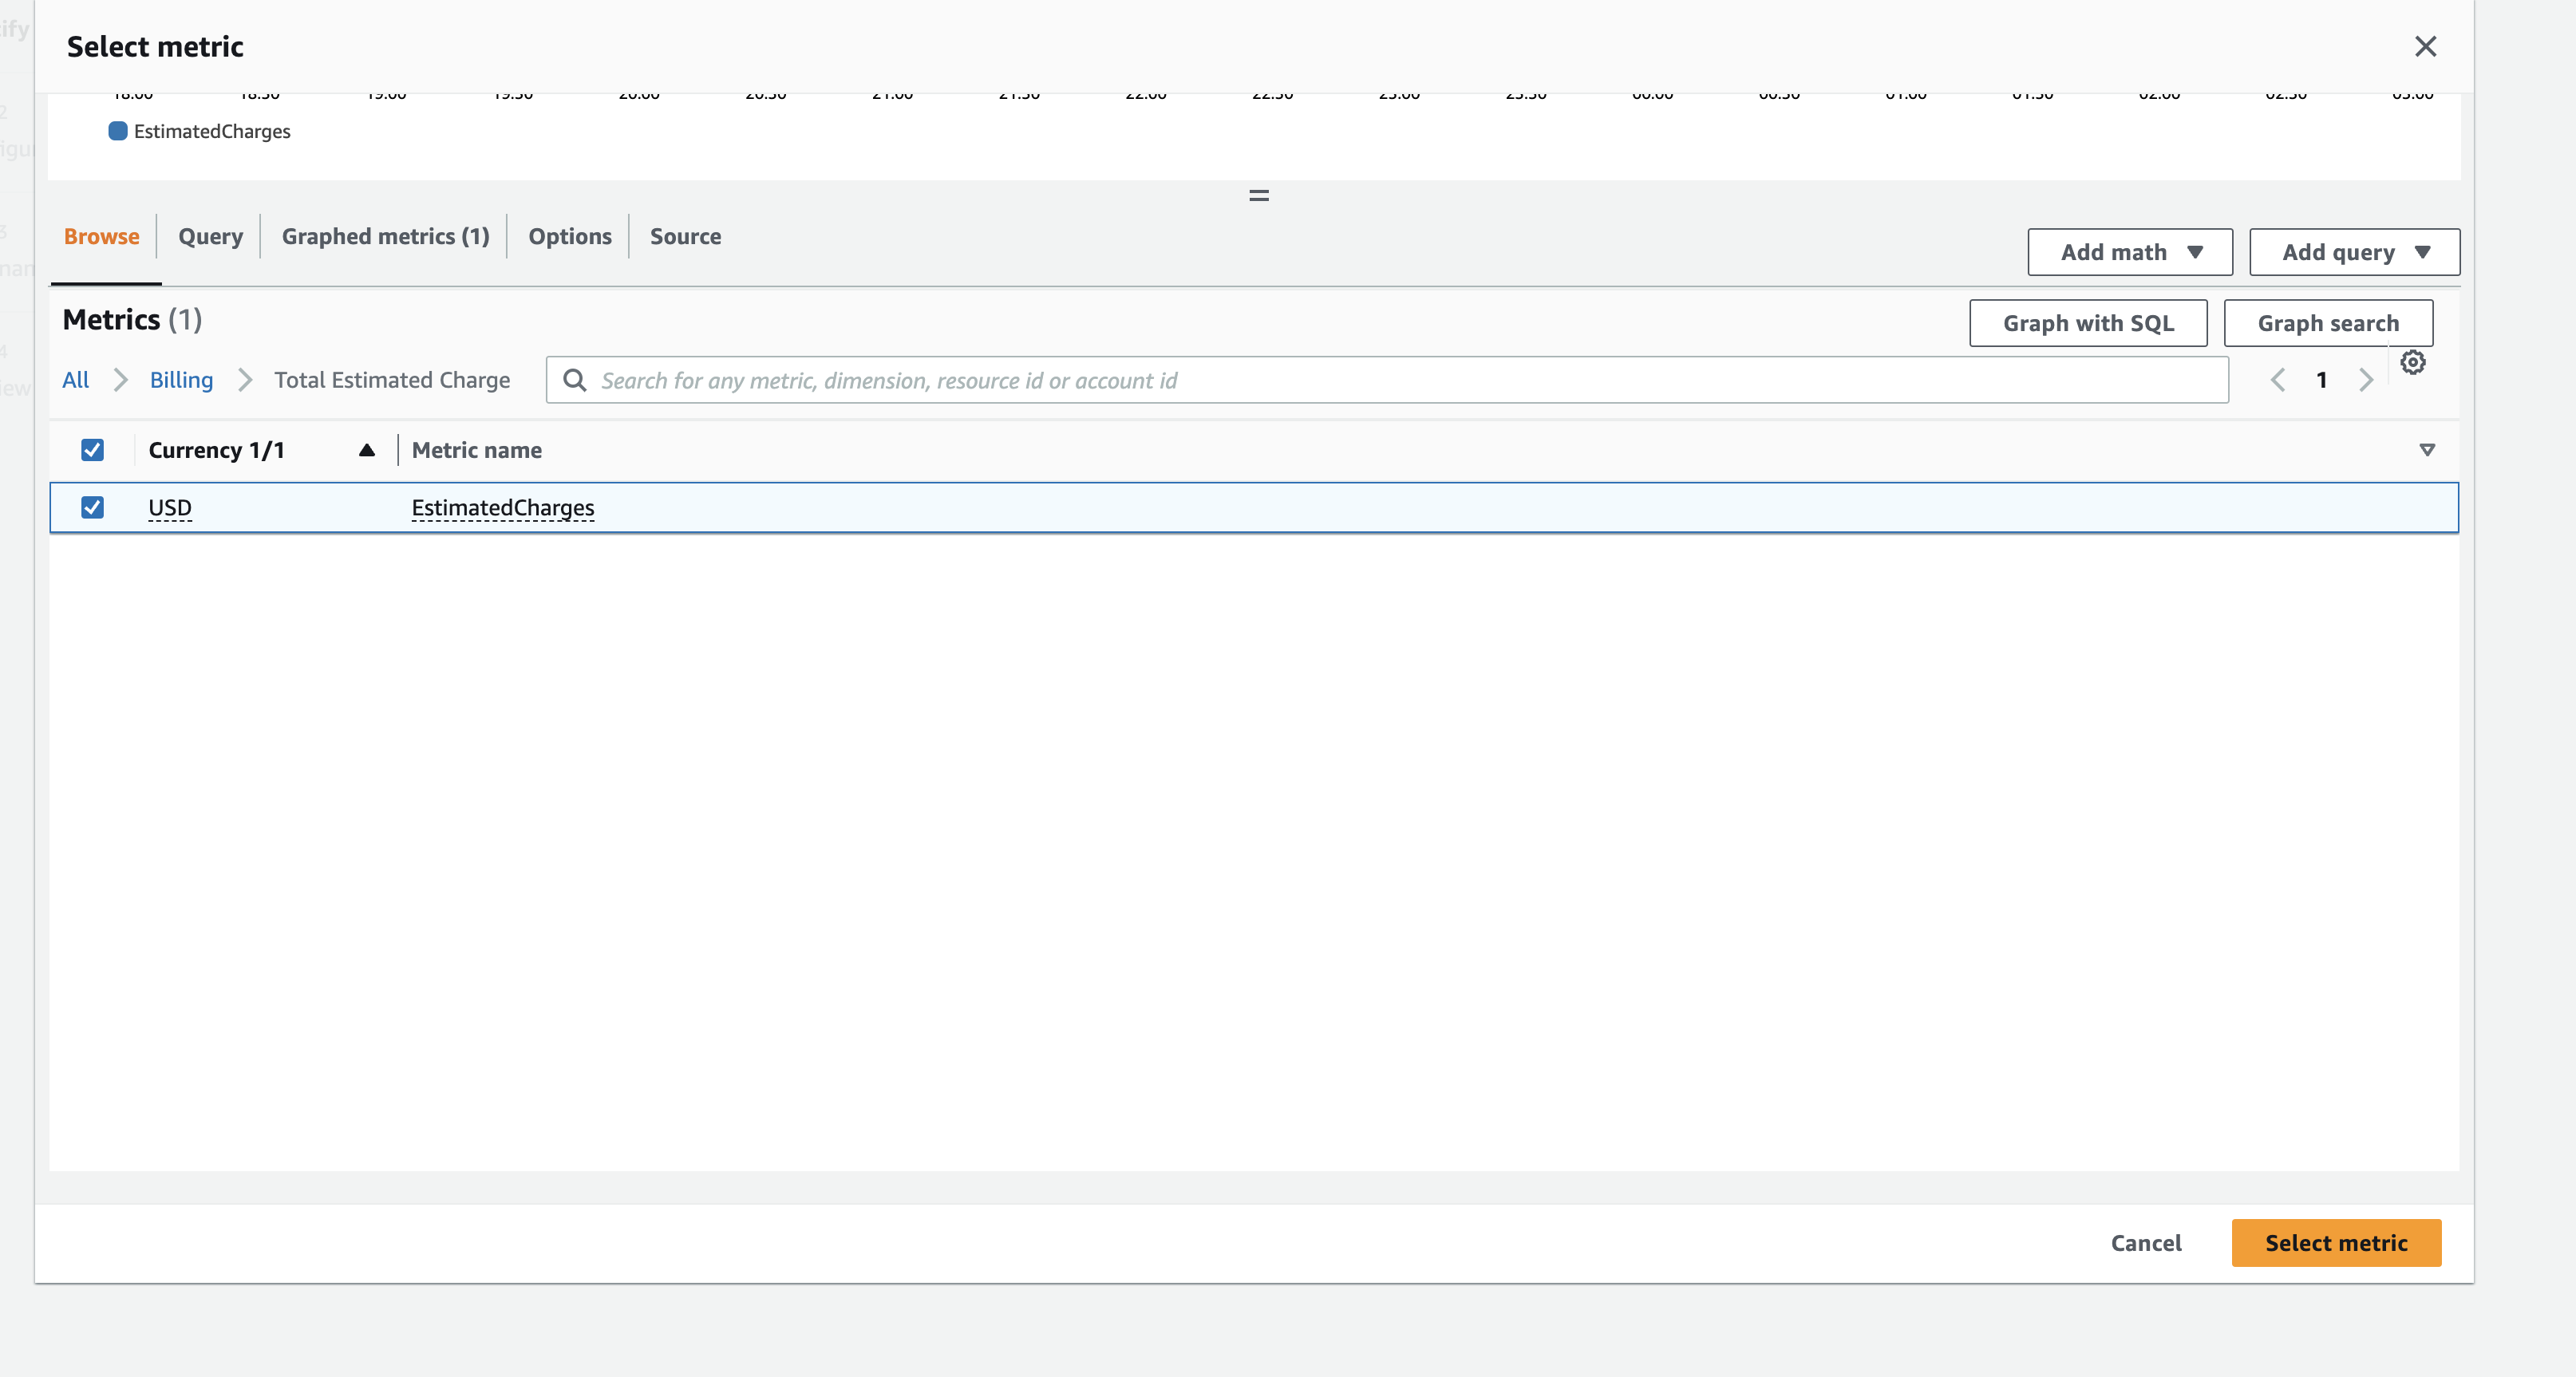Image resolution: width=2576 pixels, height=1377 pixels.
Task: Expand the Add query dropdown
Action: point(2354,252)
